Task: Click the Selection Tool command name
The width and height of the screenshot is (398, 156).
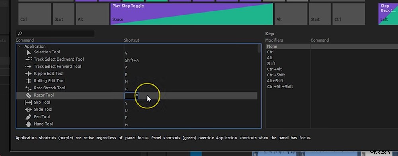Action: pos(47,52)
